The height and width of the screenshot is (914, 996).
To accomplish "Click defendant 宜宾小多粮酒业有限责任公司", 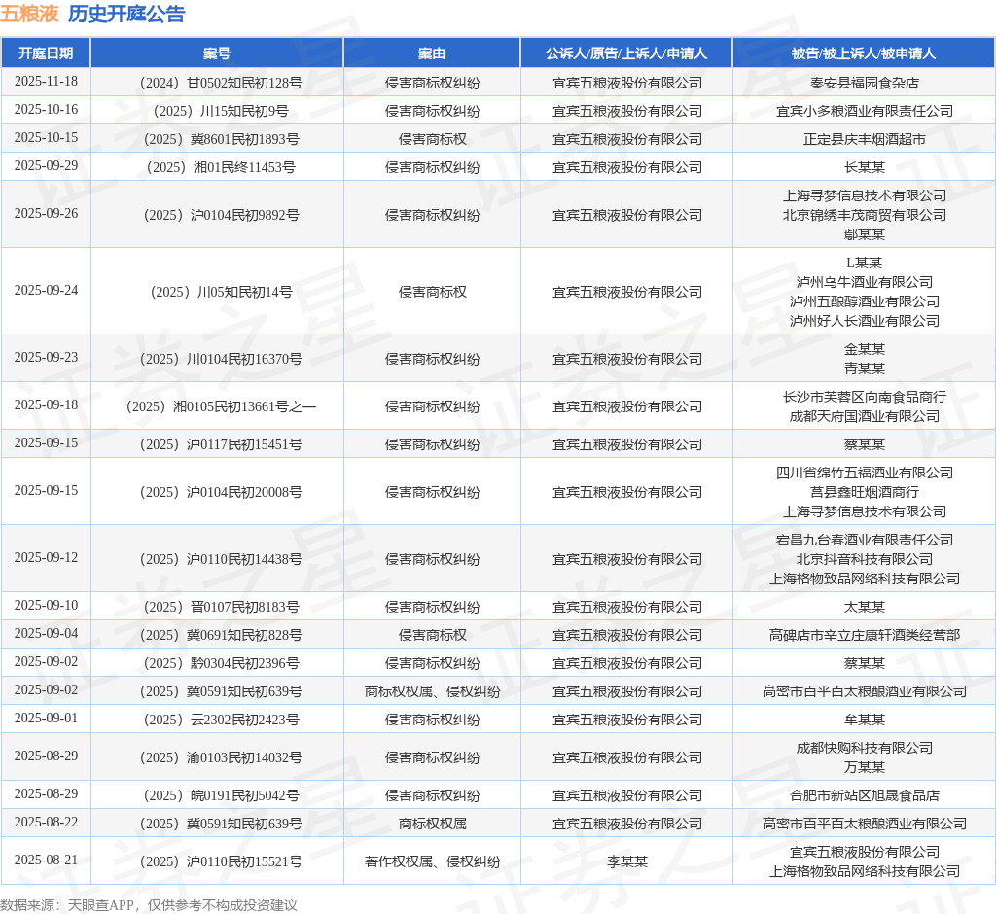I will 864,111.
